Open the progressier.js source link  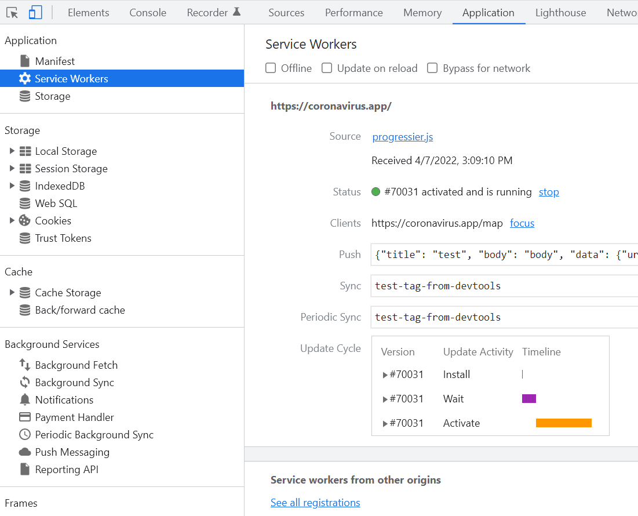[x=402, y=137]
